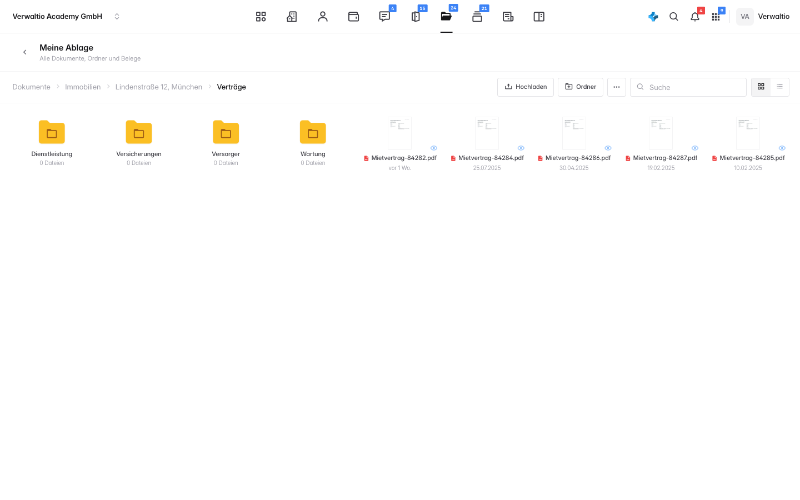Viewport: 800px width, 500px height.
Task: Click the global search magnifier icon
Action: point(674,17)
